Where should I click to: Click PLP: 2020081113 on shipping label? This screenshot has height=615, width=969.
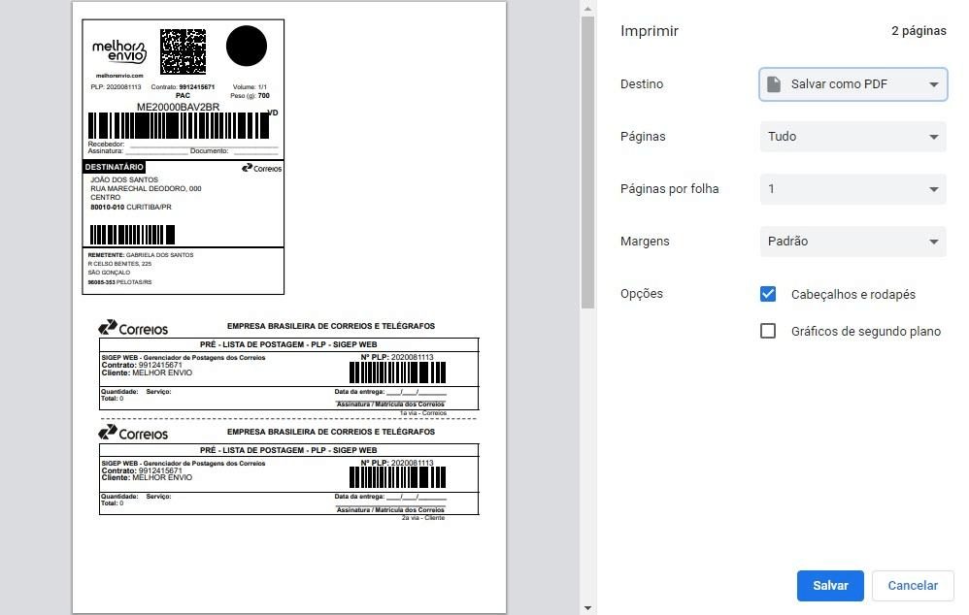116,87
